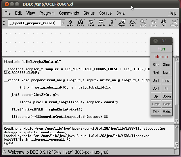Click the source window scrollbar thumb
Viewport: 181px width, 157px height.
pos(177,83)
